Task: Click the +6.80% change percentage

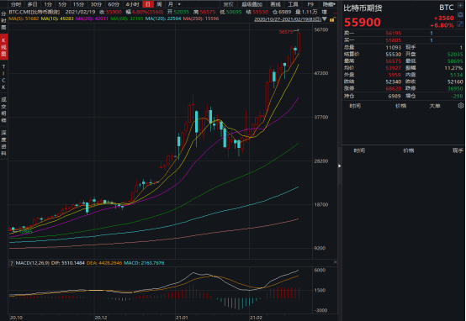Action: click(x=442, y=25)
